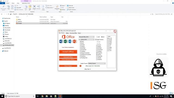Select the autorun file row
174x98 pixels.
click(42, 22)
